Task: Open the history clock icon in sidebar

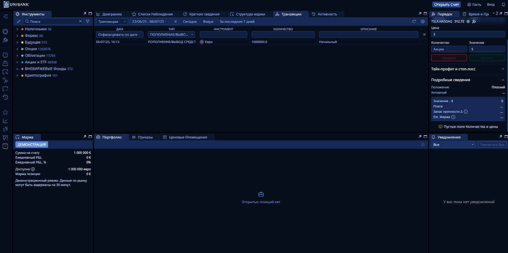Action: [x=5, y=97]
